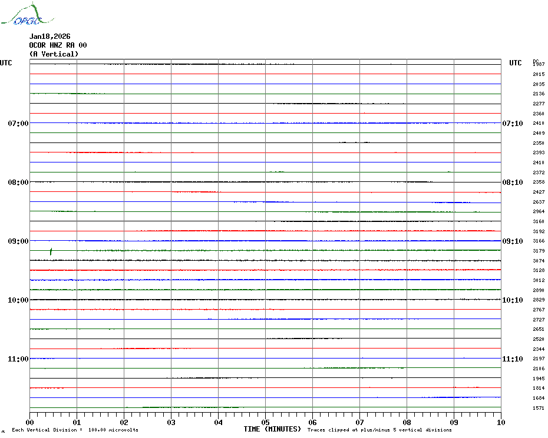Image resolution: width=548 pixels, height=438 pixels.
Task: Click the DC value 2890
Action: [539, 290]
